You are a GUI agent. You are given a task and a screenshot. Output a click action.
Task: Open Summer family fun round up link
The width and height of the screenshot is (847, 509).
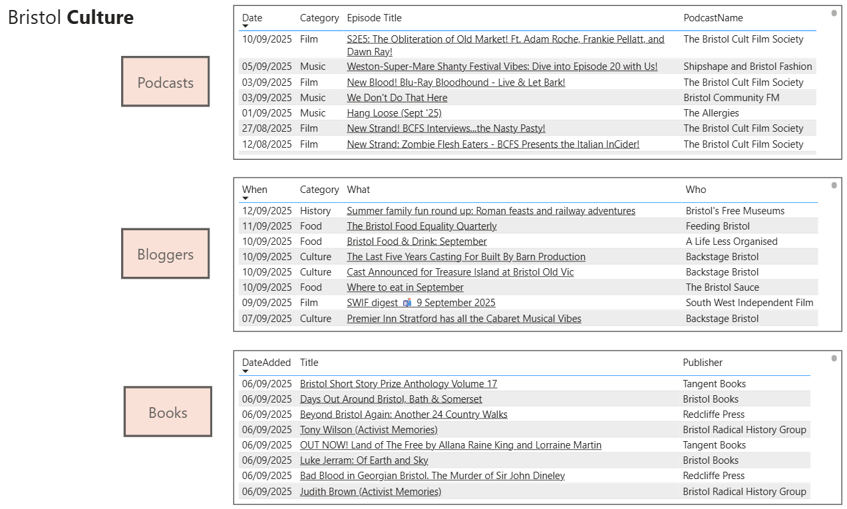(x=491, y=211)
